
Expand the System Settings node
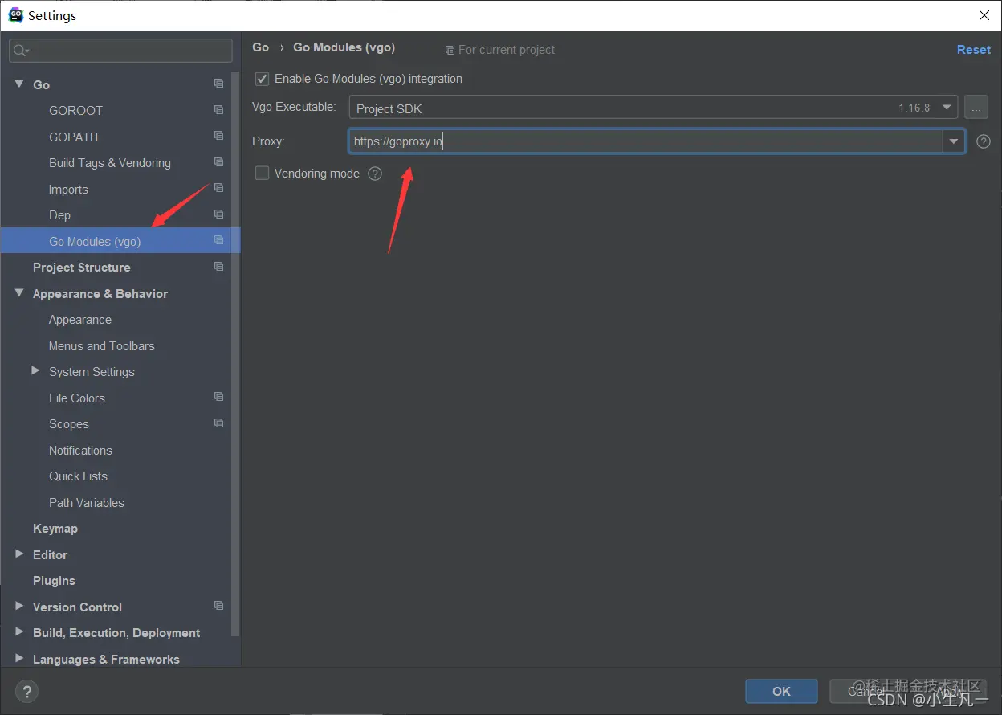(x=35, y=370)
